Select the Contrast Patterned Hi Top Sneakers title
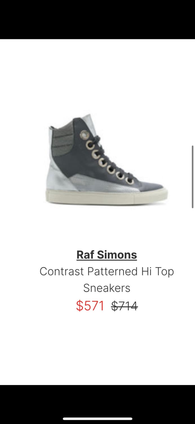This screenshot has height=424, width=195. coord(107,280)
